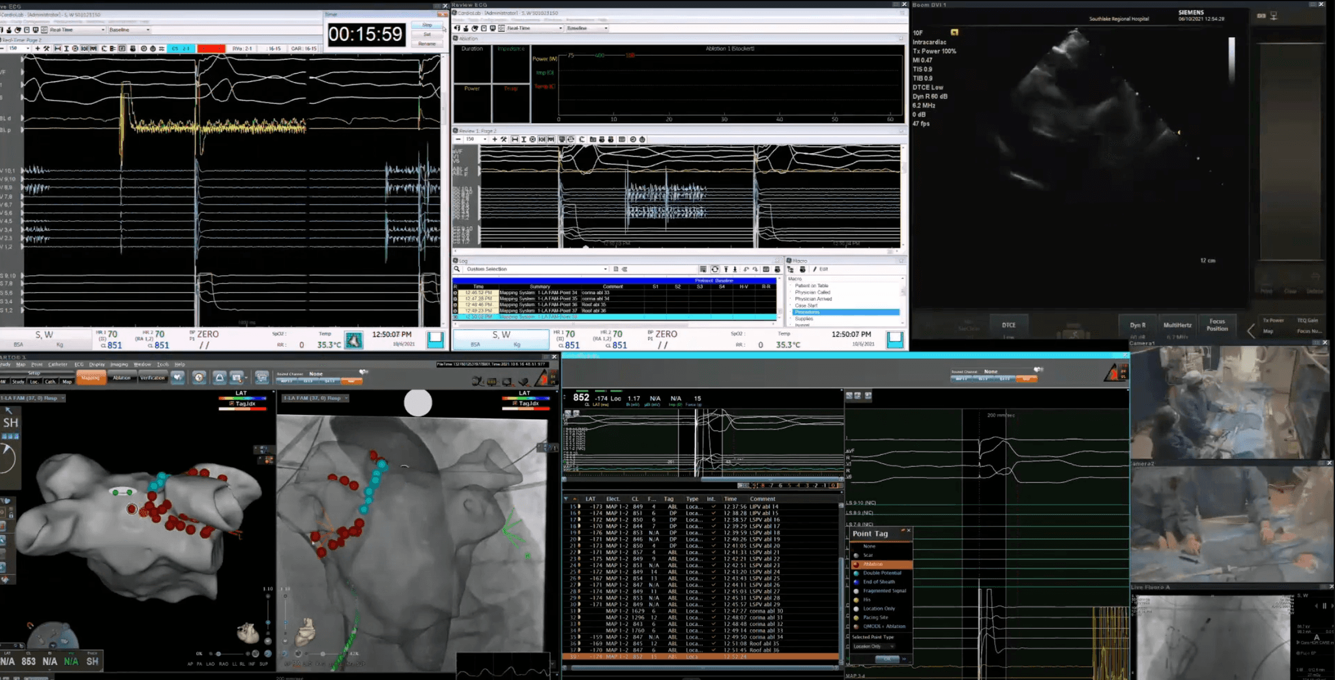This screenshot has height=680, width=1335.
Task: Click the search magnifier icon in Log
Action: click(457, 269)
